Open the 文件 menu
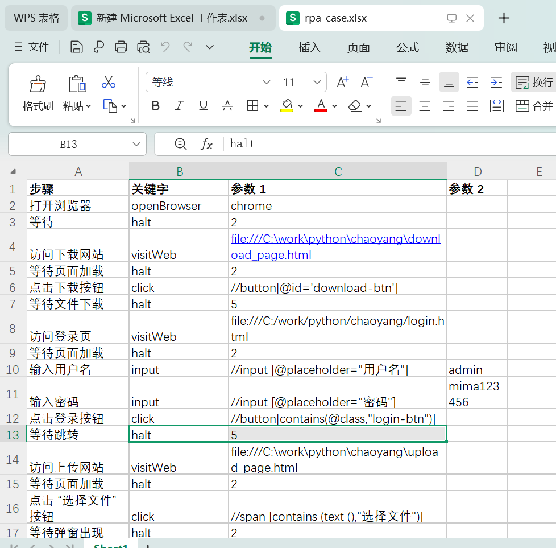The height and width of the screenshot is (548, 556). click(x=31, y=47)
